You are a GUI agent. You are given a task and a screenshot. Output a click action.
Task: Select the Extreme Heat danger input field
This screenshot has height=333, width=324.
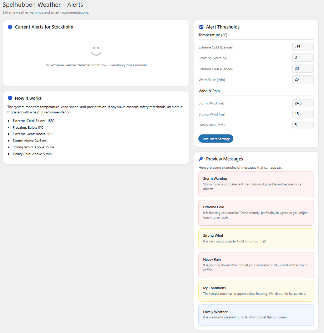(303, 68)
